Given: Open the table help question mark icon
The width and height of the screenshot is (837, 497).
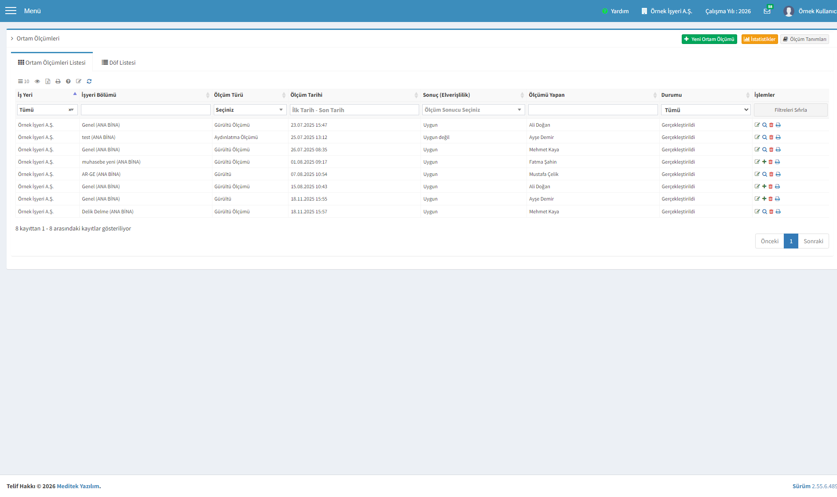Looking at the screenshot, I should tap(68, 81).
